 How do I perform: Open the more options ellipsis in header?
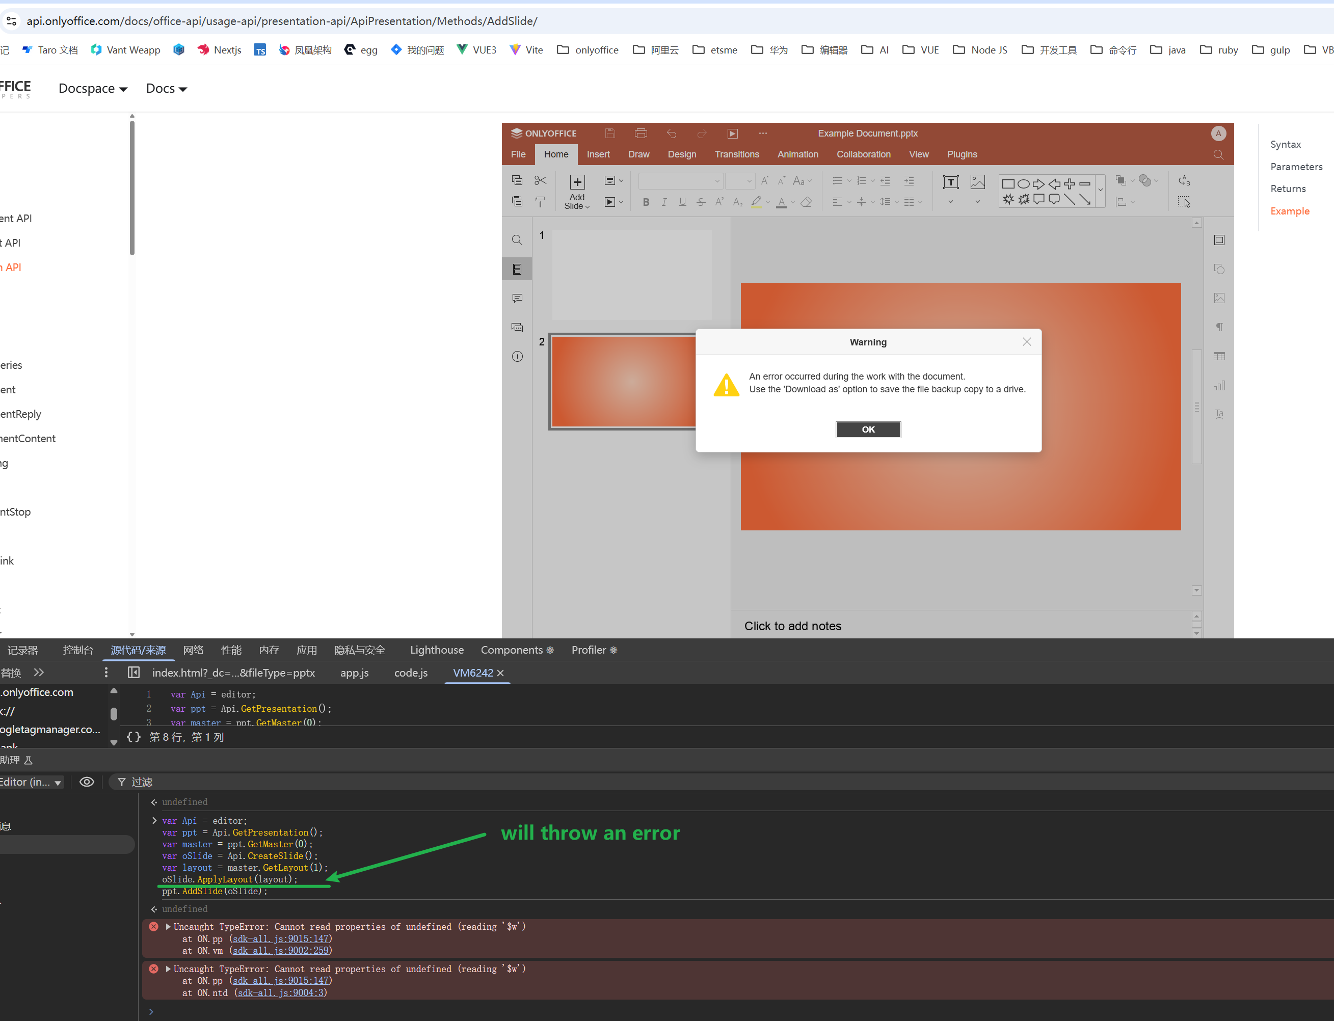point(763,133)
